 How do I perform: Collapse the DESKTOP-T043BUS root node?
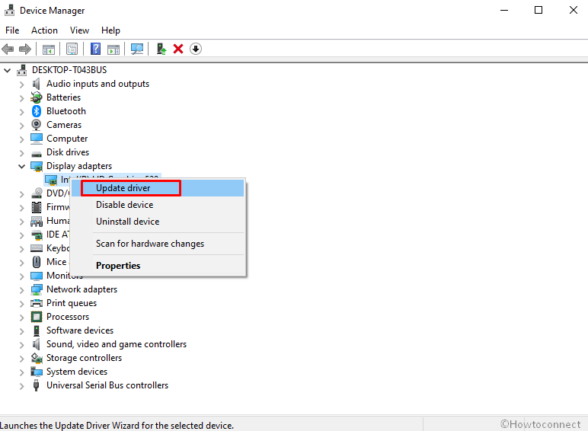point(7,70)
